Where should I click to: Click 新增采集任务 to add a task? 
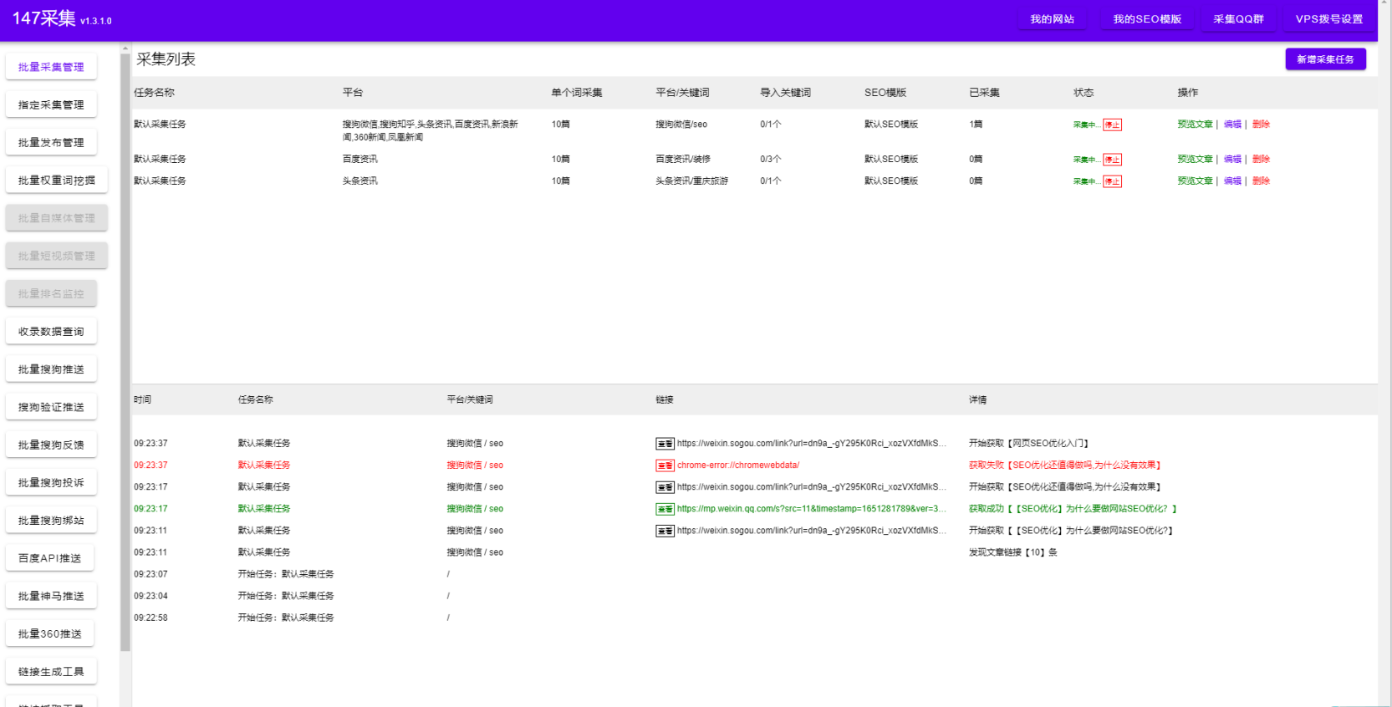(x=1325, y=59)
